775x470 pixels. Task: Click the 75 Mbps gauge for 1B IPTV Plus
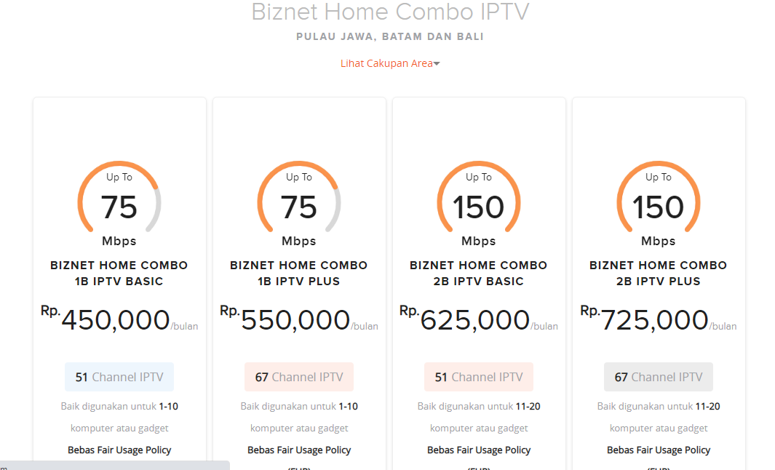(299, 204)
